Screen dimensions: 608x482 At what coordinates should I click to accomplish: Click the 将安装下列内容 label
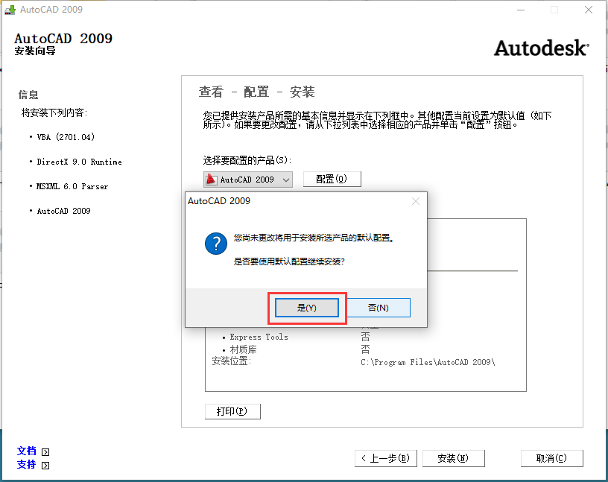coord(54,112)
